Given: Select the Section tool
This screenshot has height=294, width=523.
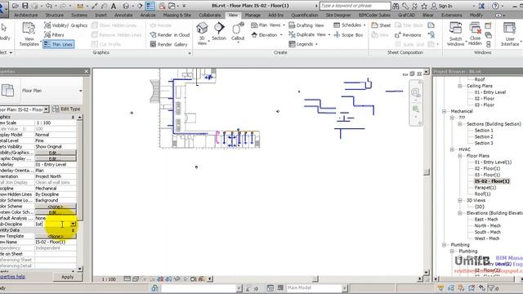Looking at the screenshot, I should coord(219,32).
